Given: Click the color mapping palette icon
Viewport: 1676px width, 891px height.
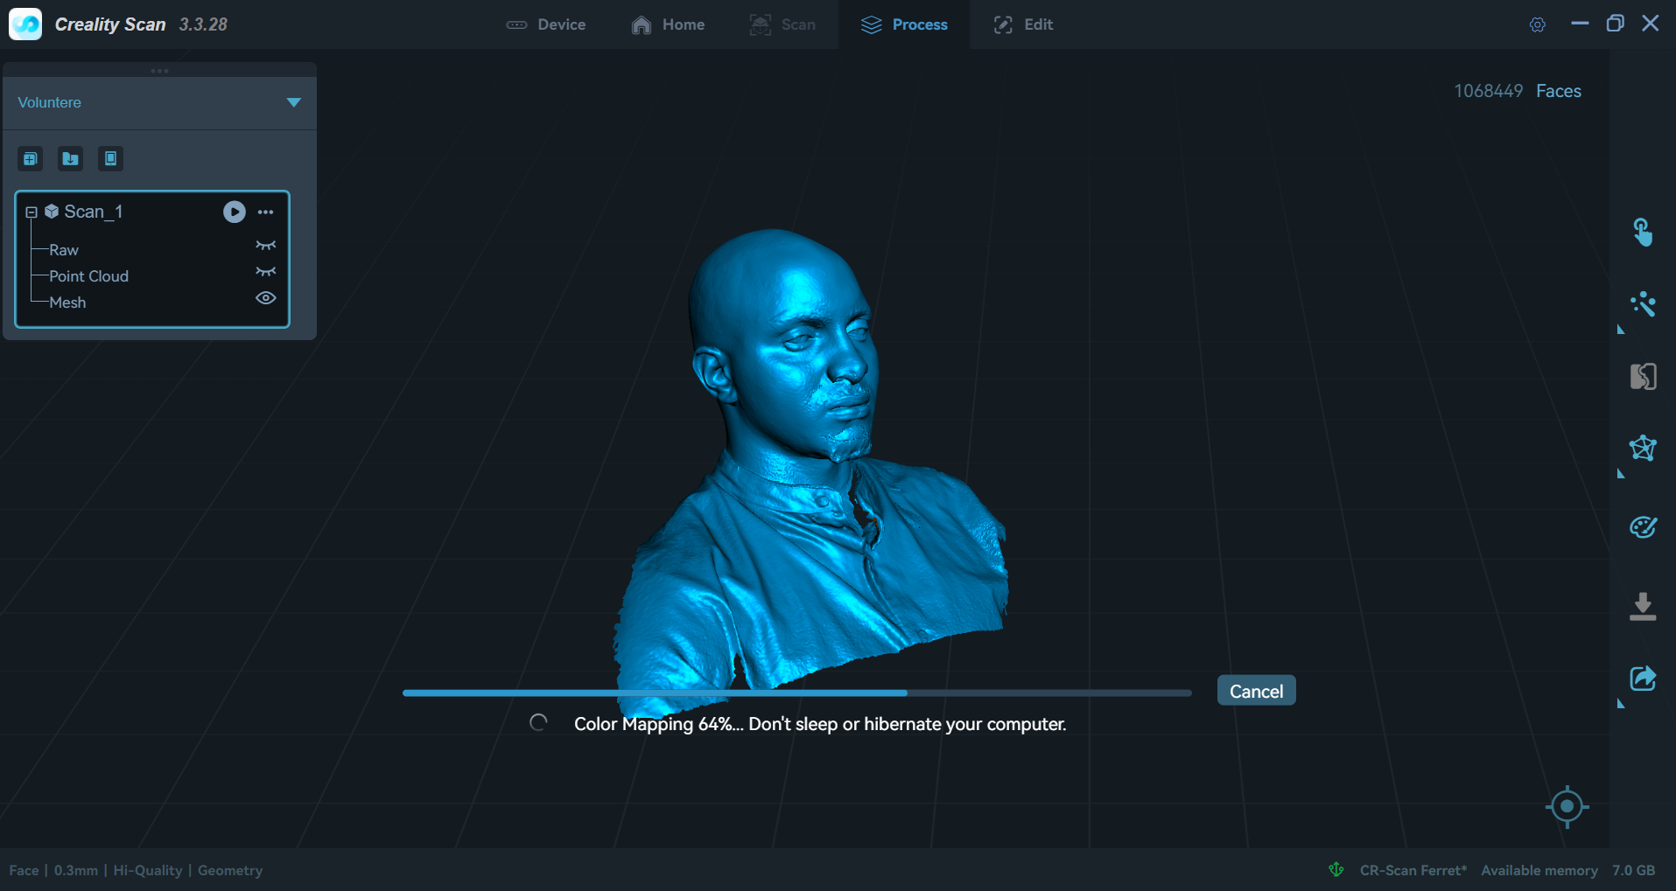Looking at the screenshot, I should pyautogui.click(x=1643, y=527).
